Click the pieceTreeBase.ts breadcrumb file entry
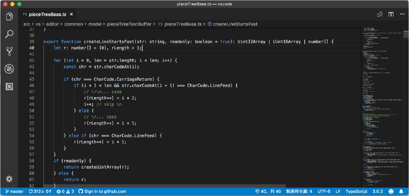Screen dimensions: 409x196 tap(183, 24)
